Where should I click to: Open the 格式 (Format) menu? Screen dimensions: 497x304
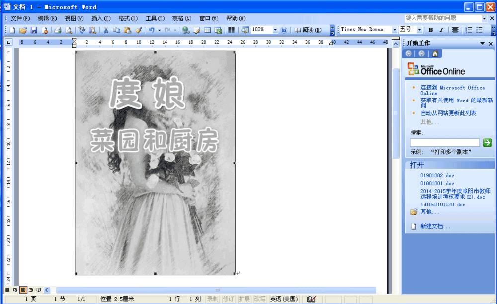[x=127, y=18]
